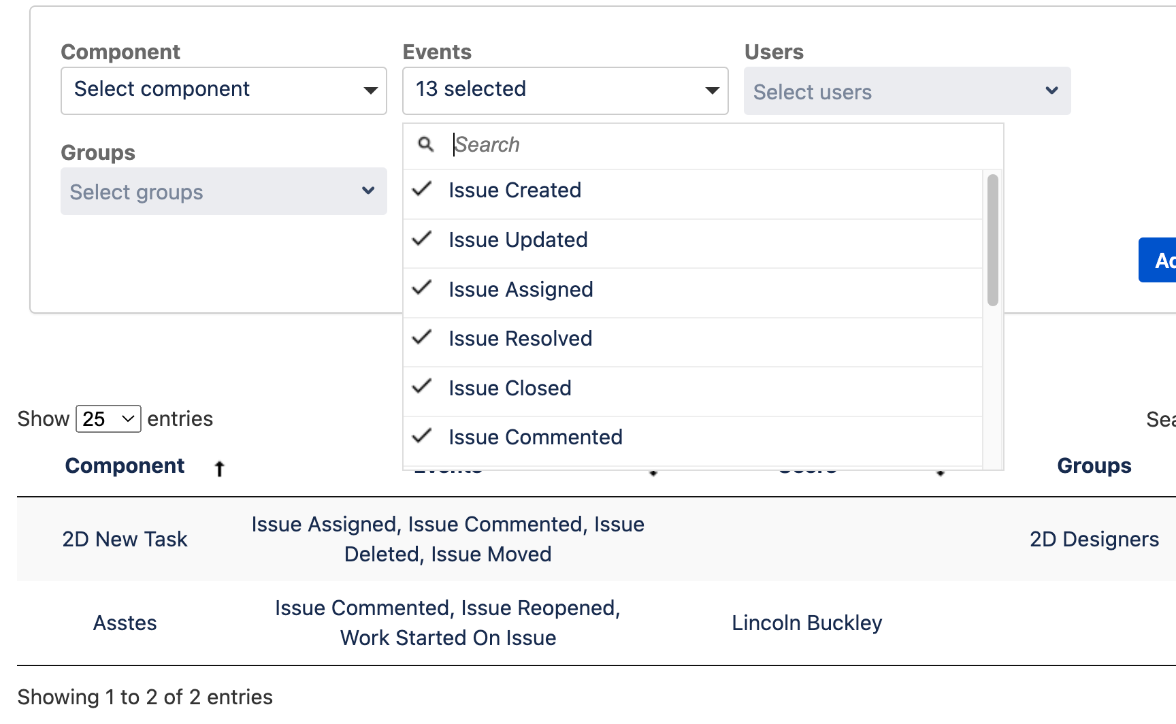Screen dimensions: 1176x724
Task: Toggle the Issue Closed option
Action: point(509,389)
